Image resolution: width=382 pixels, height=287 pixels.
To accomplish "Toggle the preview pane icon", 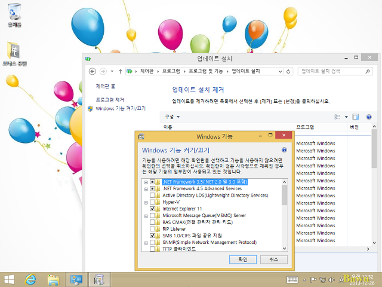I will [356, 117].
